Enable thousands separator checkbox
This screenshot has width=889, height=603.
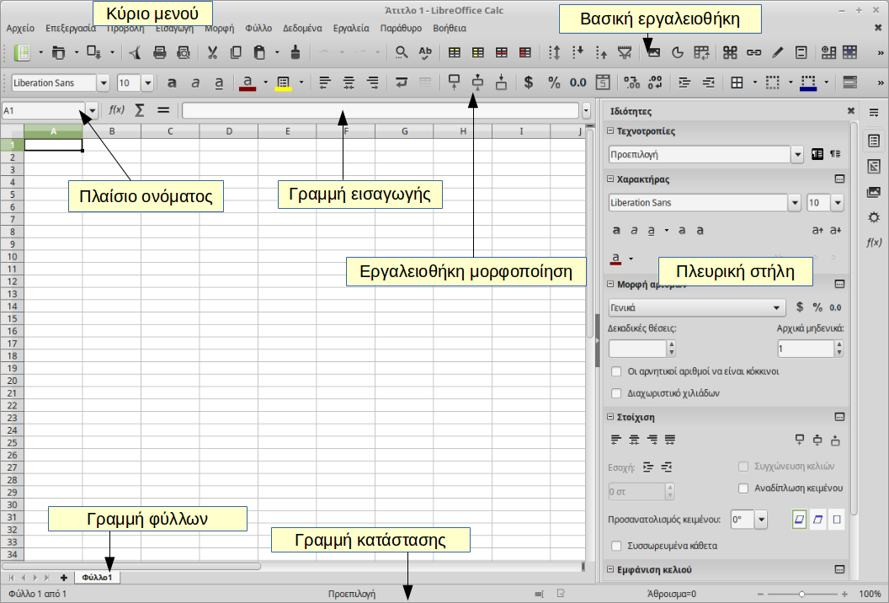pyautogui.click(x=616, y=393)
